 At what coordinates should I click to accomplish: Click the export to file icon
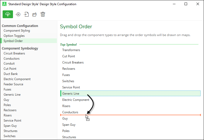pyautogui.click(x=26, y=14)
